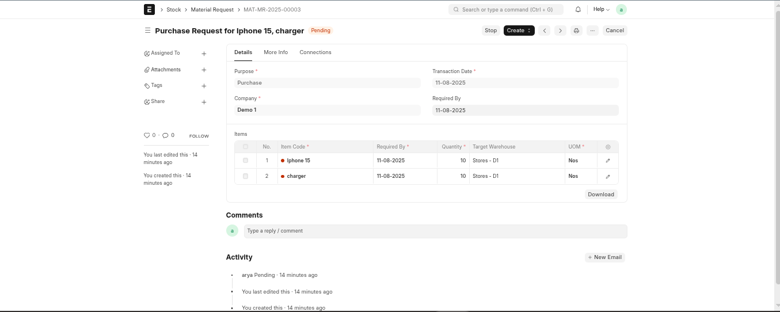Switch to the Connections tab
Screen dimensions: 780x312
click(x=315, y=52)
